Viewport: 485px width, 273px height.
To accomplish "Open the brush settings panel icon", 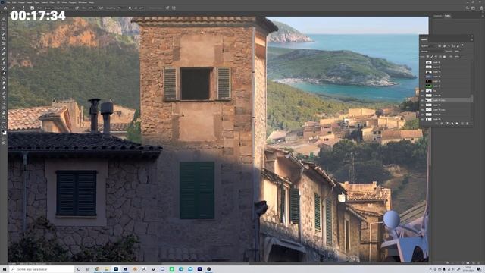I will (x=32, y=8).
